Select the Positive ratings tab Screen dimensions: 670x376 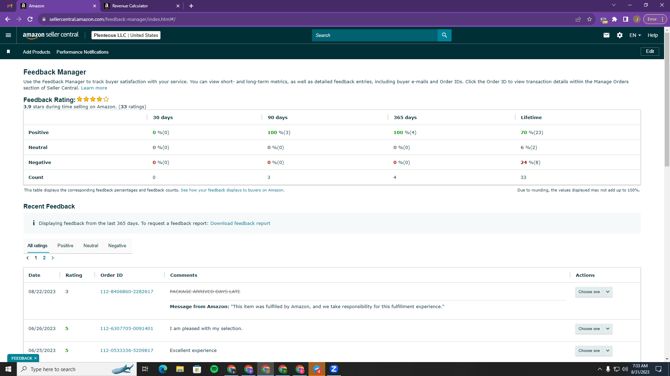pos(65,245)
